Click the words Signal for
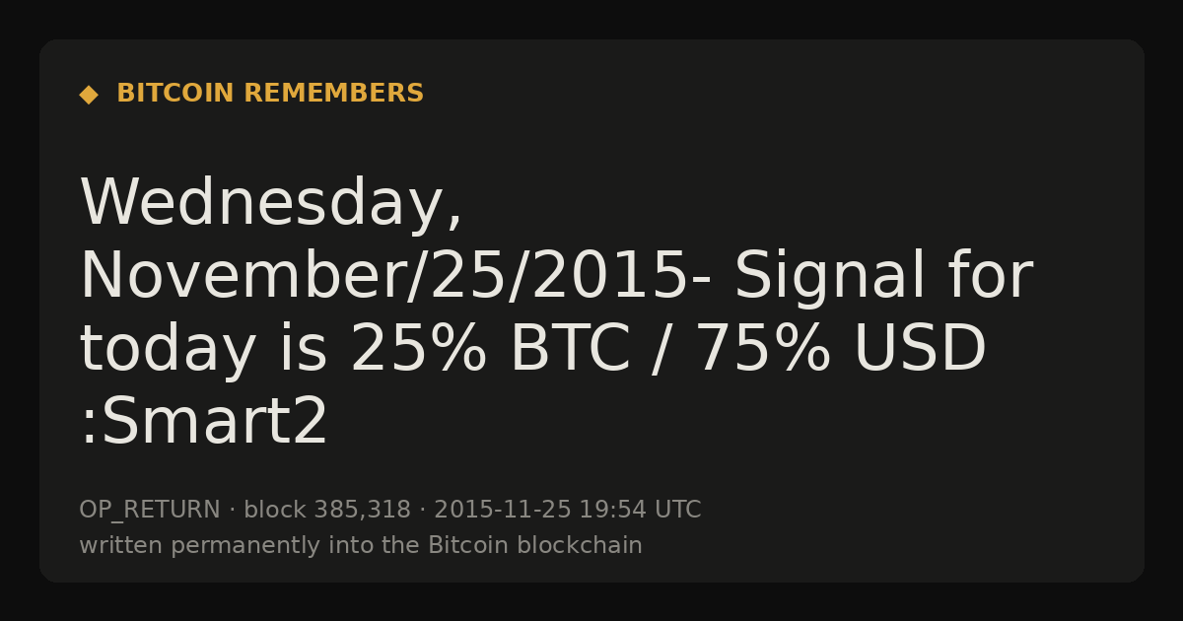This screenshot has width=1183, height=621. point(883,277)
